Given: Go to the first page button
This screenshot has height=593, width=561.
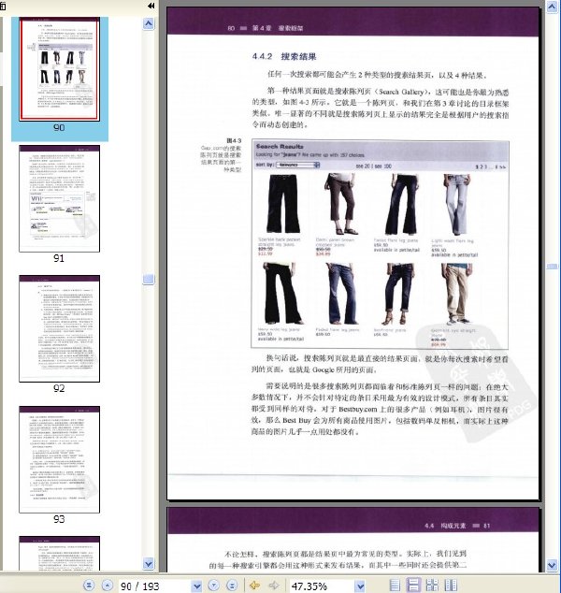Looking at the screenshot, I should pyautogui.click(x=89, y=586).
